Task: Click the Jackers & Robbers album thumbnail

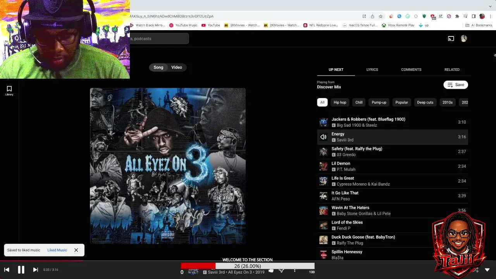Action: (x=323, y=122)
